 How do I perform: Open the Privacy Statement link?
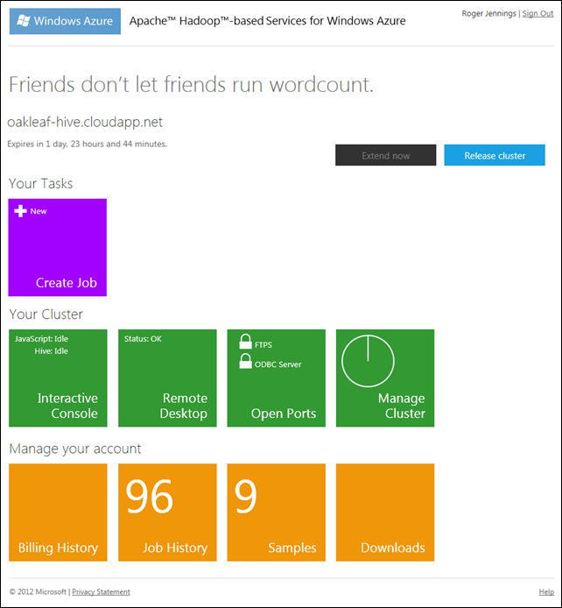click(x=101, y=591)
